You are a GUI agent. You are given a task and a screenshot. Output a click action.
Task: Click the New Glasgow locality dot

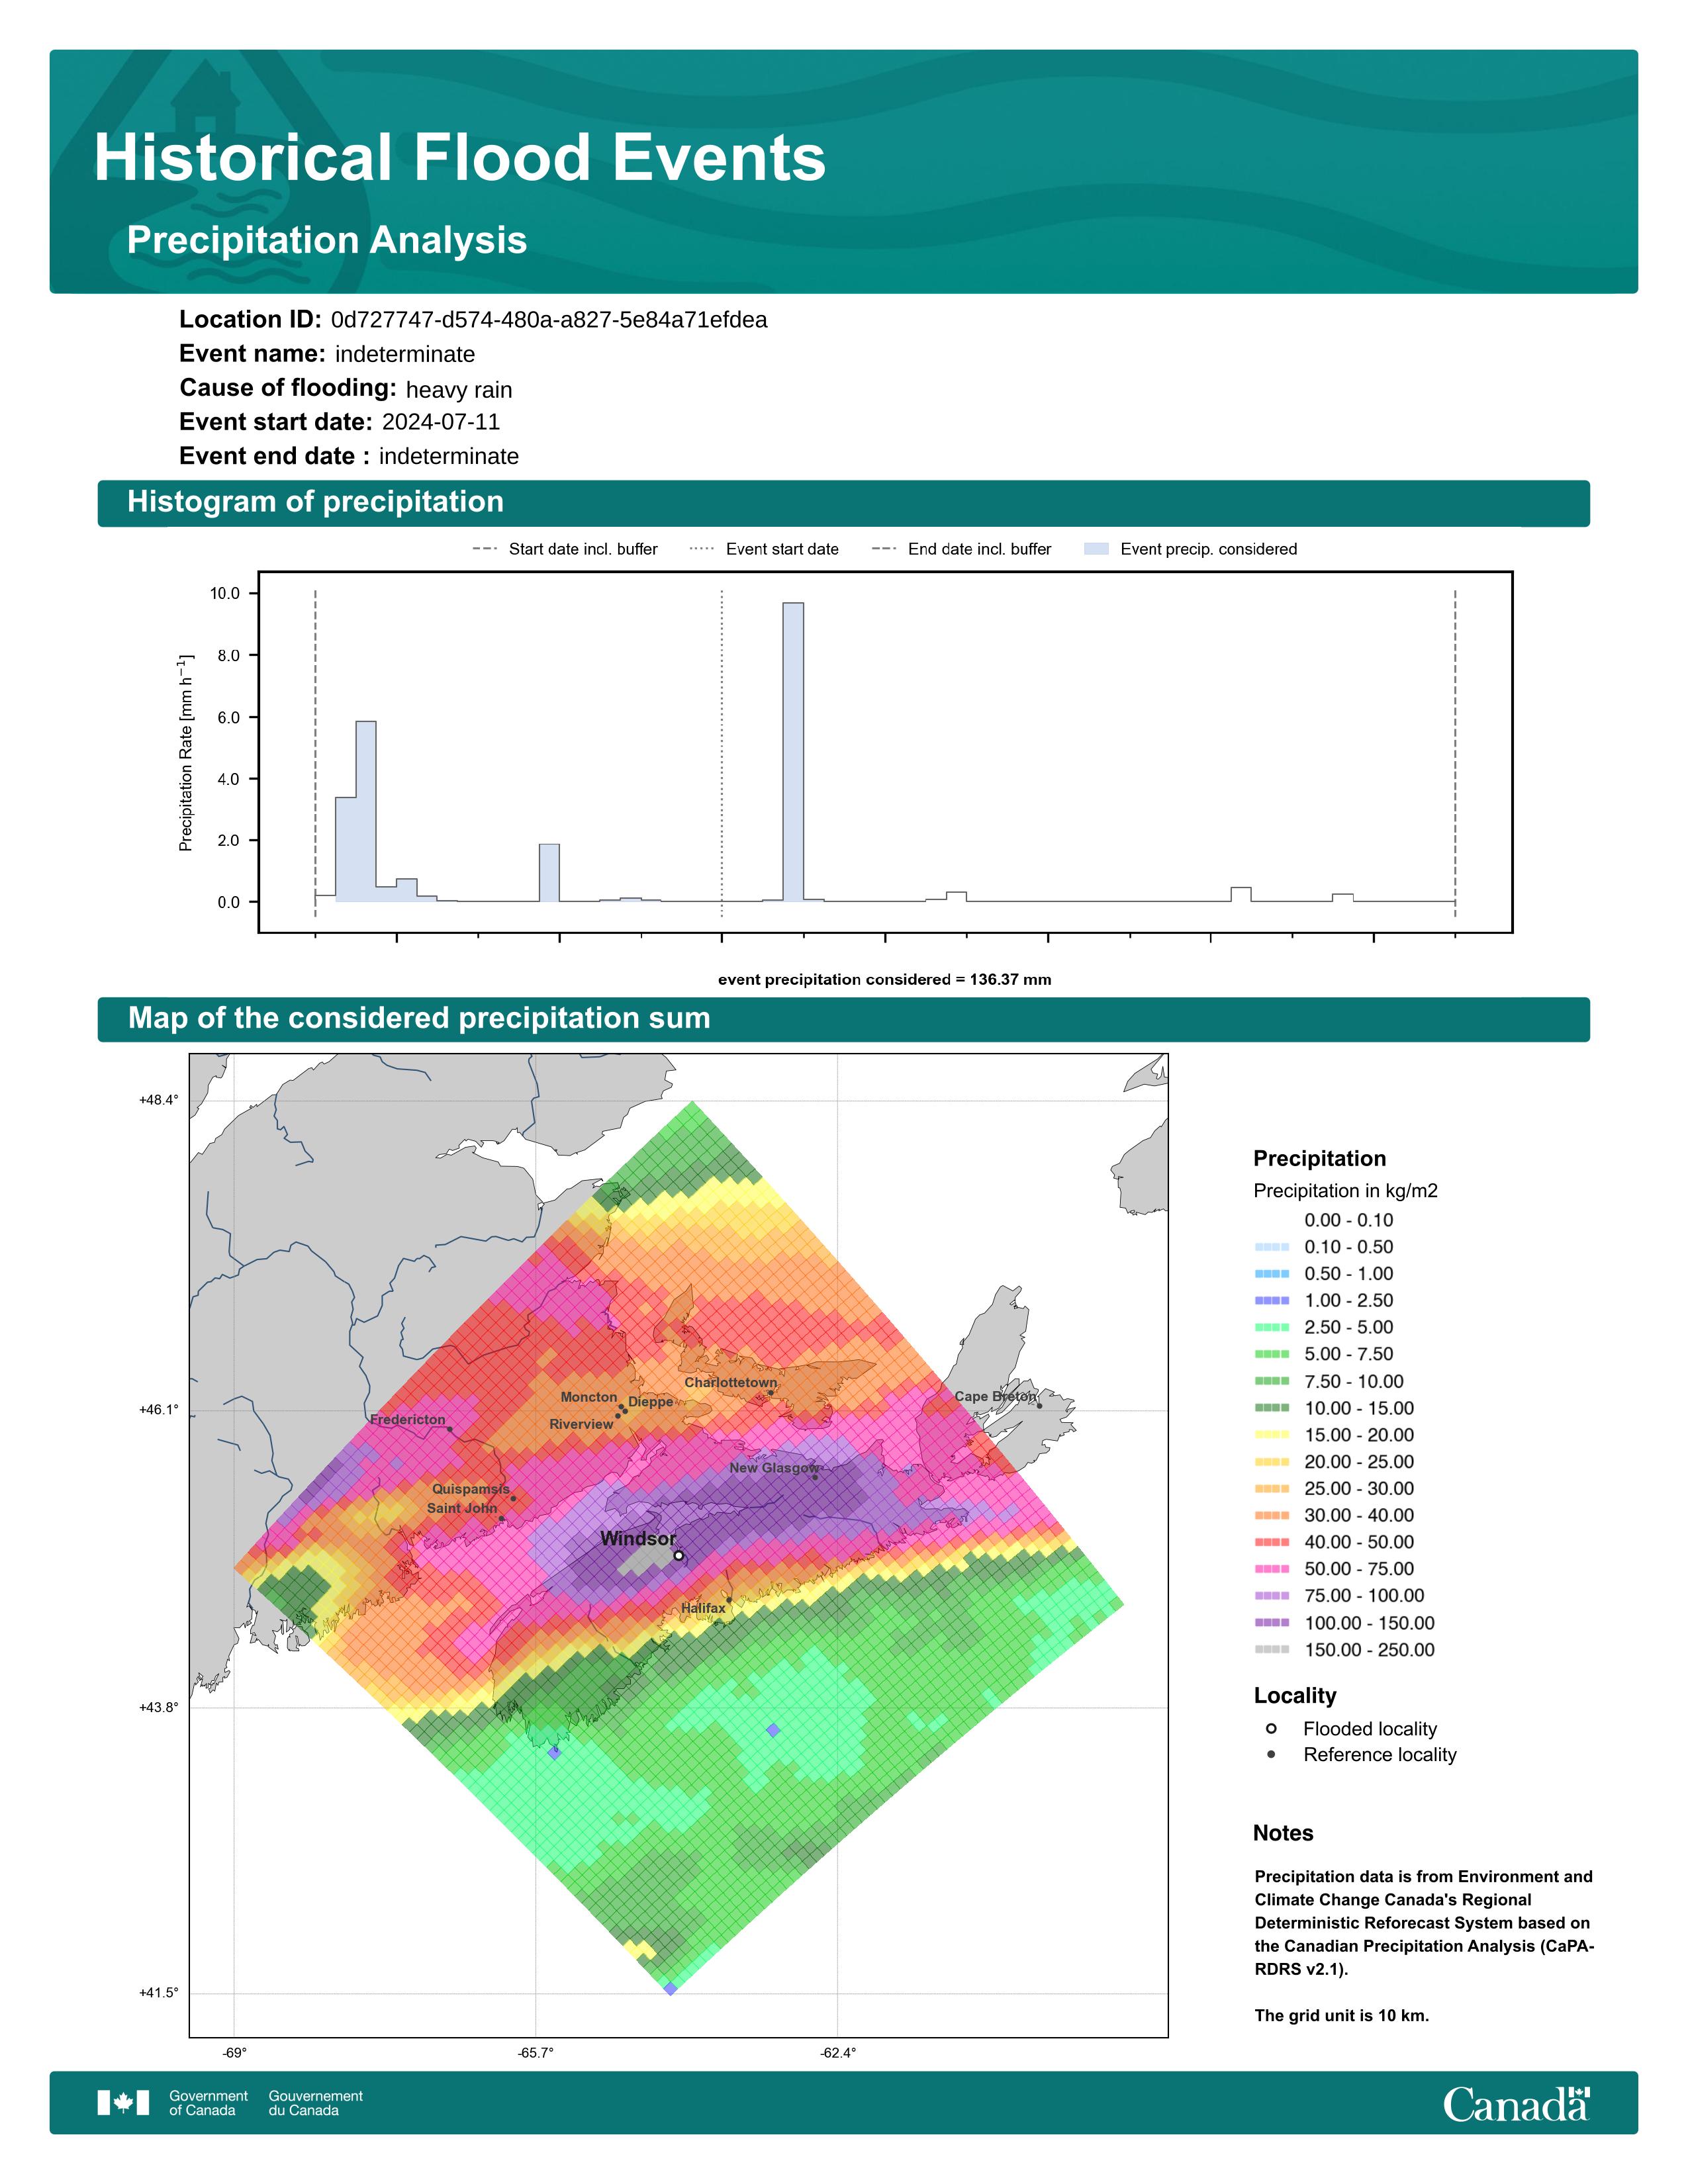tap(815, 1477)
